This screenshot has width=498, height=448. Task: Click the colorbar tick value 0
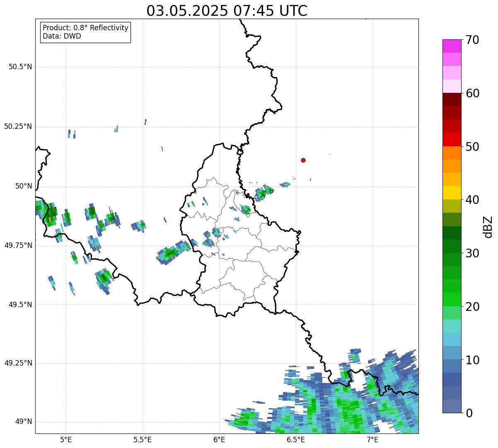coord(469,413)
